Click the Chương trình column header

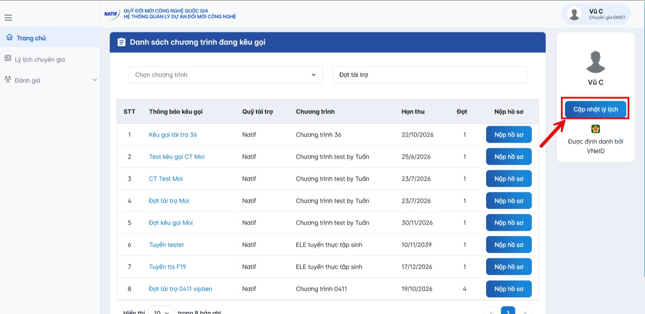315,112
